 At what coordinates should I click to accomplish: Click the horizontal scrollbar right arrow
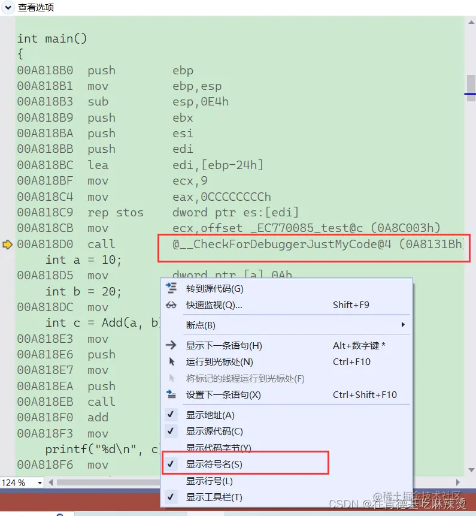(x=457, y=483)
